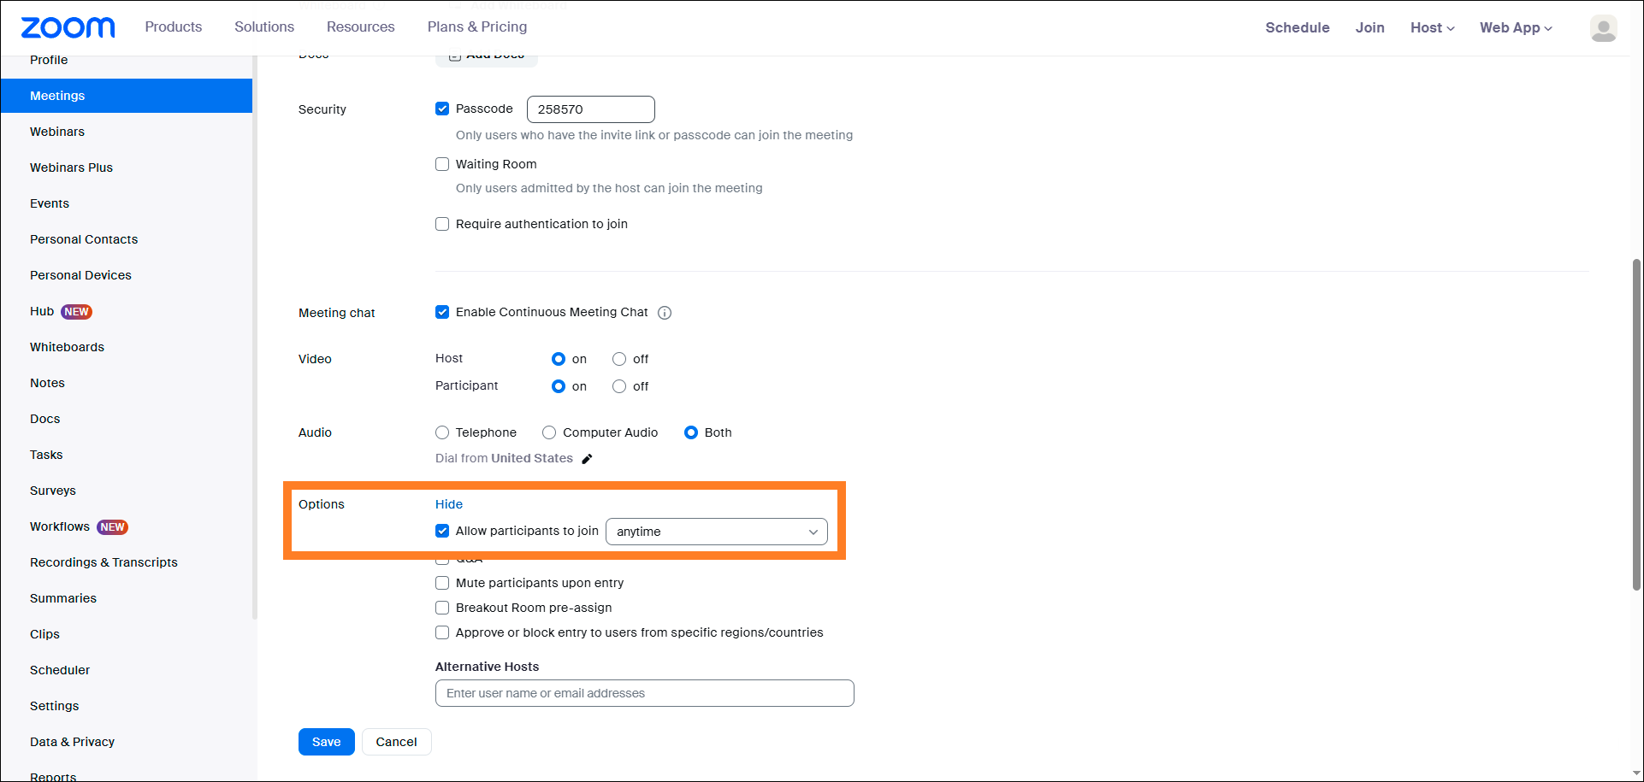The image size is (1644, 782).
Task: Click the NEW badge next to Workflows
Action: point(112,527)
